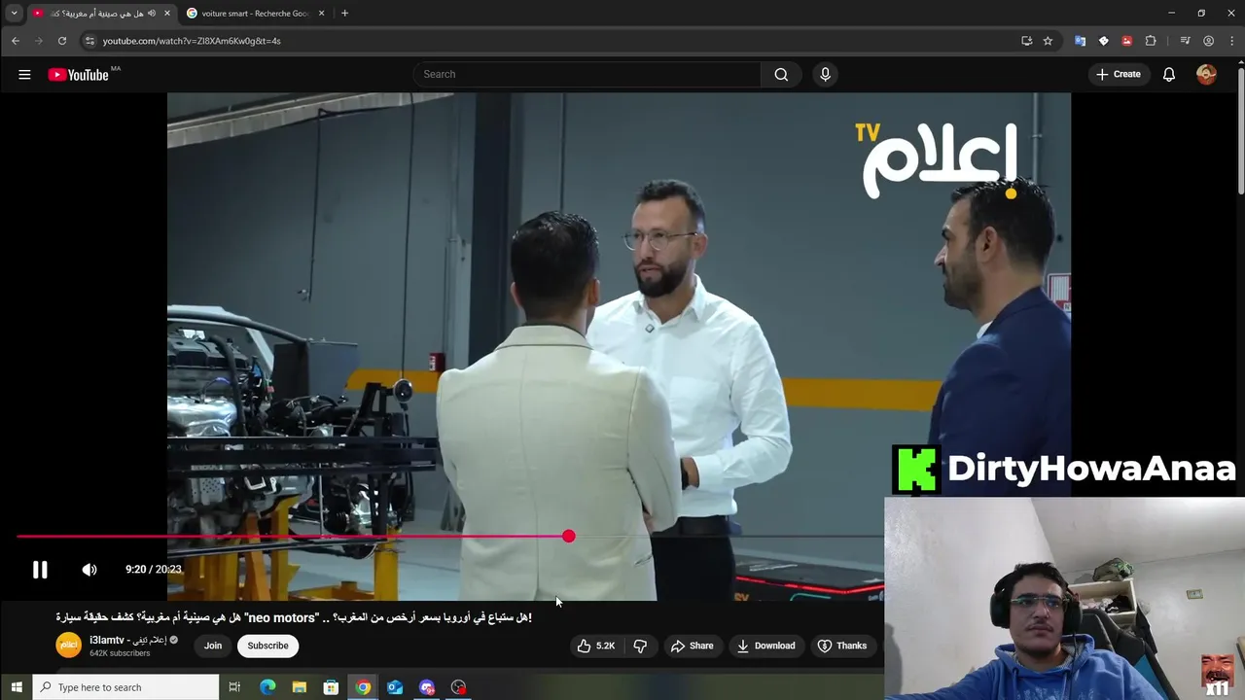Subscribe to the i3lamtv channel
The width and height of the screenshot is (1245, 700).
pos(267,646)
